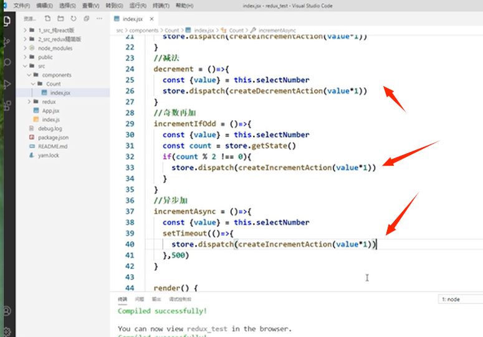The width and height of the screenshot is (483, 337).
Task: Click the index.jsx breadcrumb segment
Action: click(x=204, y=30)
